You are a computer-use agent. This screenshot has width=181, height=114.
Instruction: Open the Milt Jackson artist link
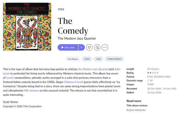click(x=31, y=91)
